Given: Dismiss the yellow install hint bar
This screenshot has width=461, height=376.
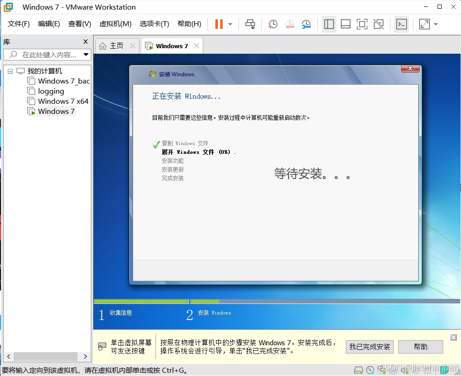Looking at the screenshot, I should point(454,337).
